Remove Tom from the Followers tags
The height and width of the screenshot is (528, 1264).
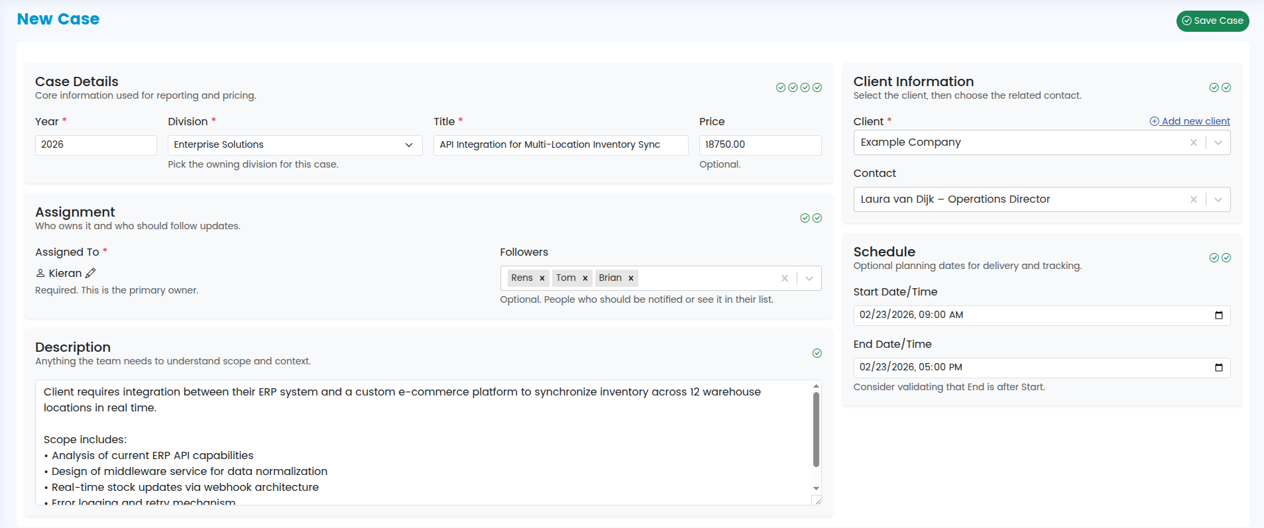tap(585, 278)
